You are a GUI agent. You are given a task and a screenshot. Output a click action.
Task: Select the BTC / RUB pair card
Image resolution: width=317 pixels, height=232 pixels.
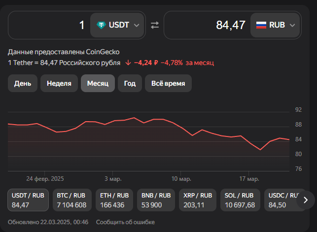pyautogui.click(x=72, y=200)
